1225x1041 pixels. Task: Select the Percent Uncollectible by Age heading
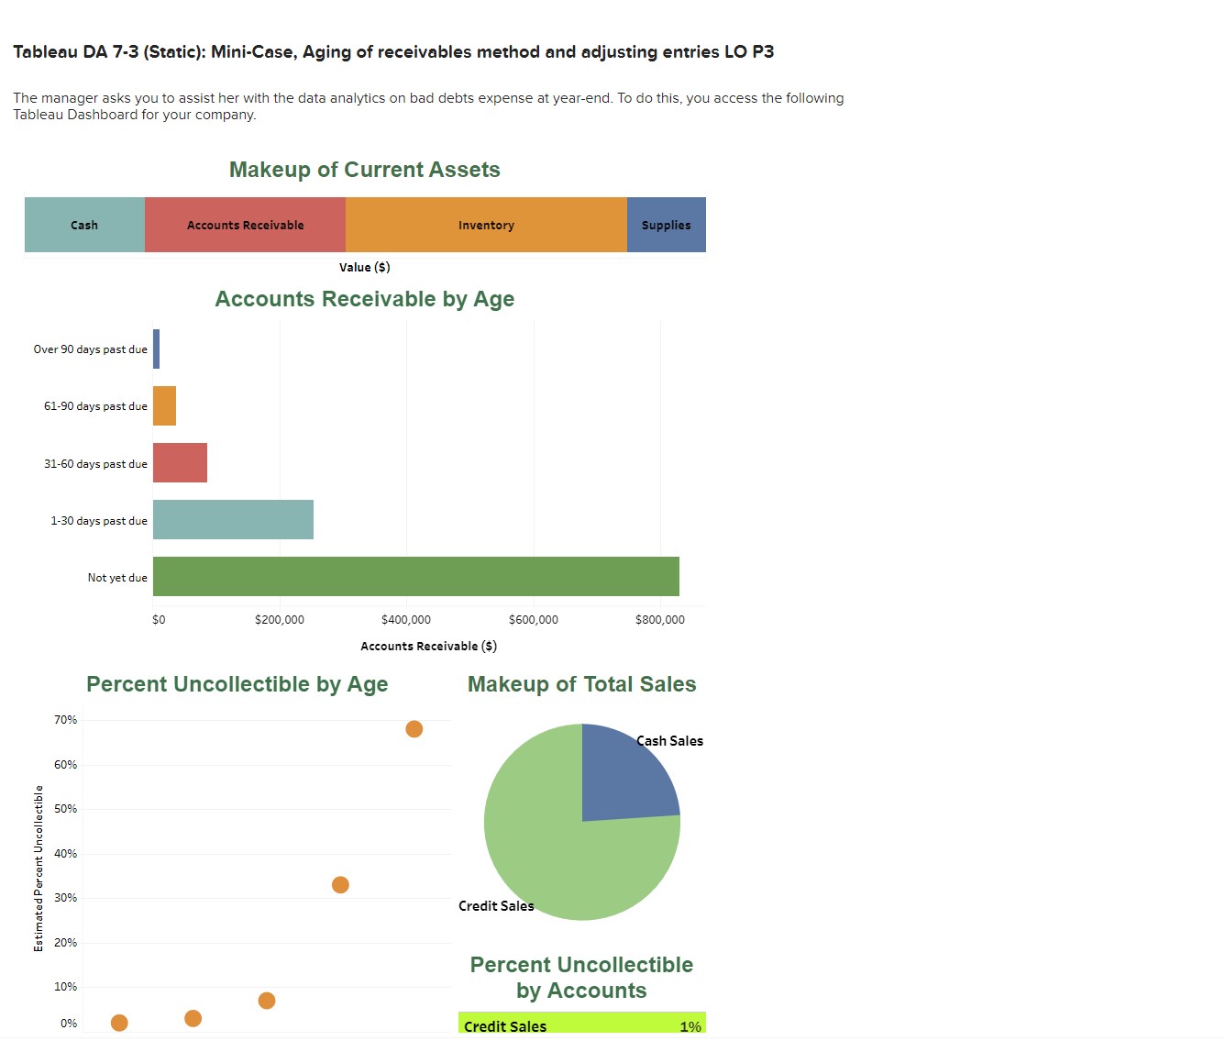[x=237, y=684]
